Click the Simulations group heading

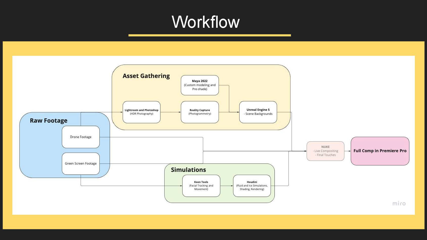(188, 170)
